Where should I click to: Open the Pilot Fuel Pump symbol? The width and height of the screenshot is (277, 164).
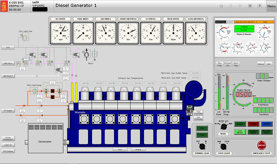pos(34,91)
